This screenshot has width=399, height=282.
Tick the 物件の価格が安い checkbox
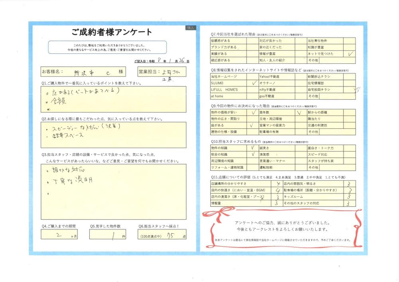tap(253, 112)
